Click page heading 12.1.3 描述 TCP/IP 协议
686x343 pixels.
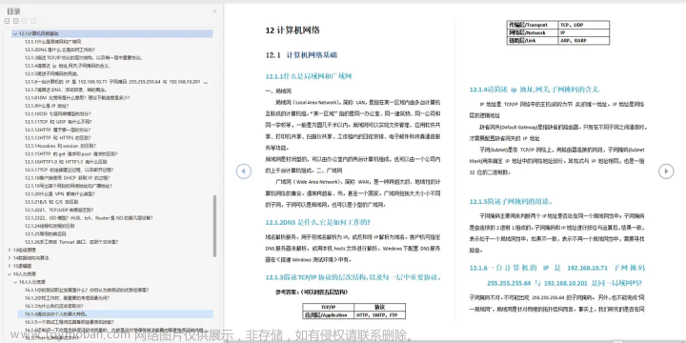pyautogui.click(x=353, y=277)
